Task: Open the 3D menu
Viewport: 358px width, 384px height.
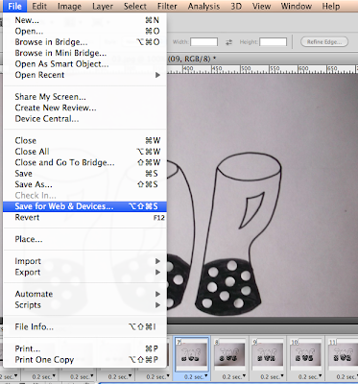Action: 236,6
